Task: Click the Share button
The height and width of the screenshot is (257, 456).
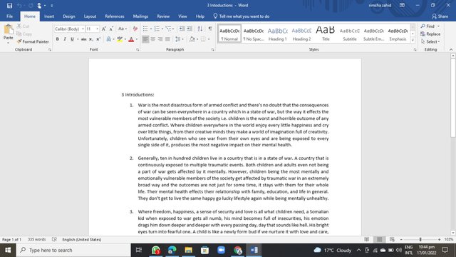Action: [x=440, y=16]
